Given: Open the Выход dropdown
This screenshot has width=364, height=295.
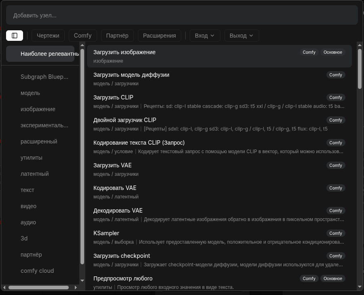Looking at the screenshot, I should [241, 36].
